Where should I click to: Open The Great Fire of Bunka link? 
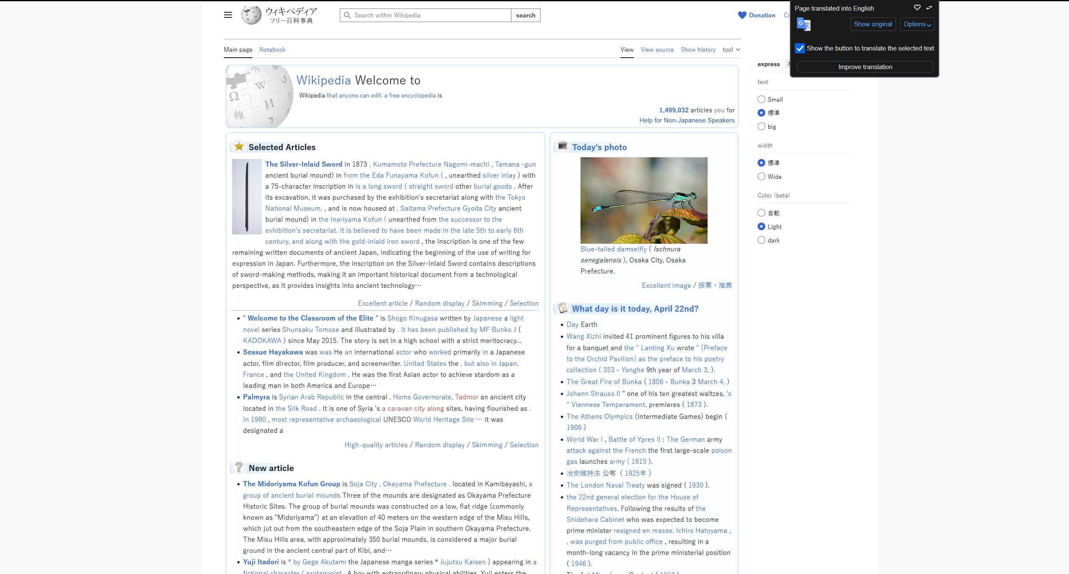[x=604, y=382]
